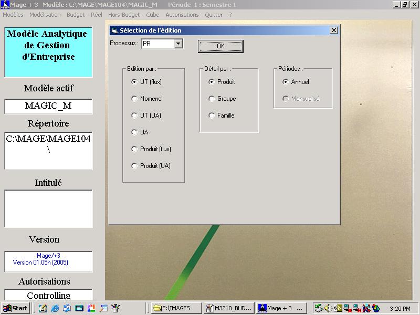Open the Windows Start menu
420x315 pixels.
(x=15, y=308)
